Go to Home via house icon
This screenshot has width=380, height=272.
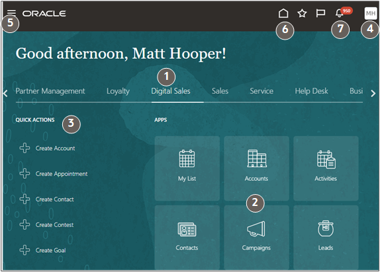pos(283,13)
